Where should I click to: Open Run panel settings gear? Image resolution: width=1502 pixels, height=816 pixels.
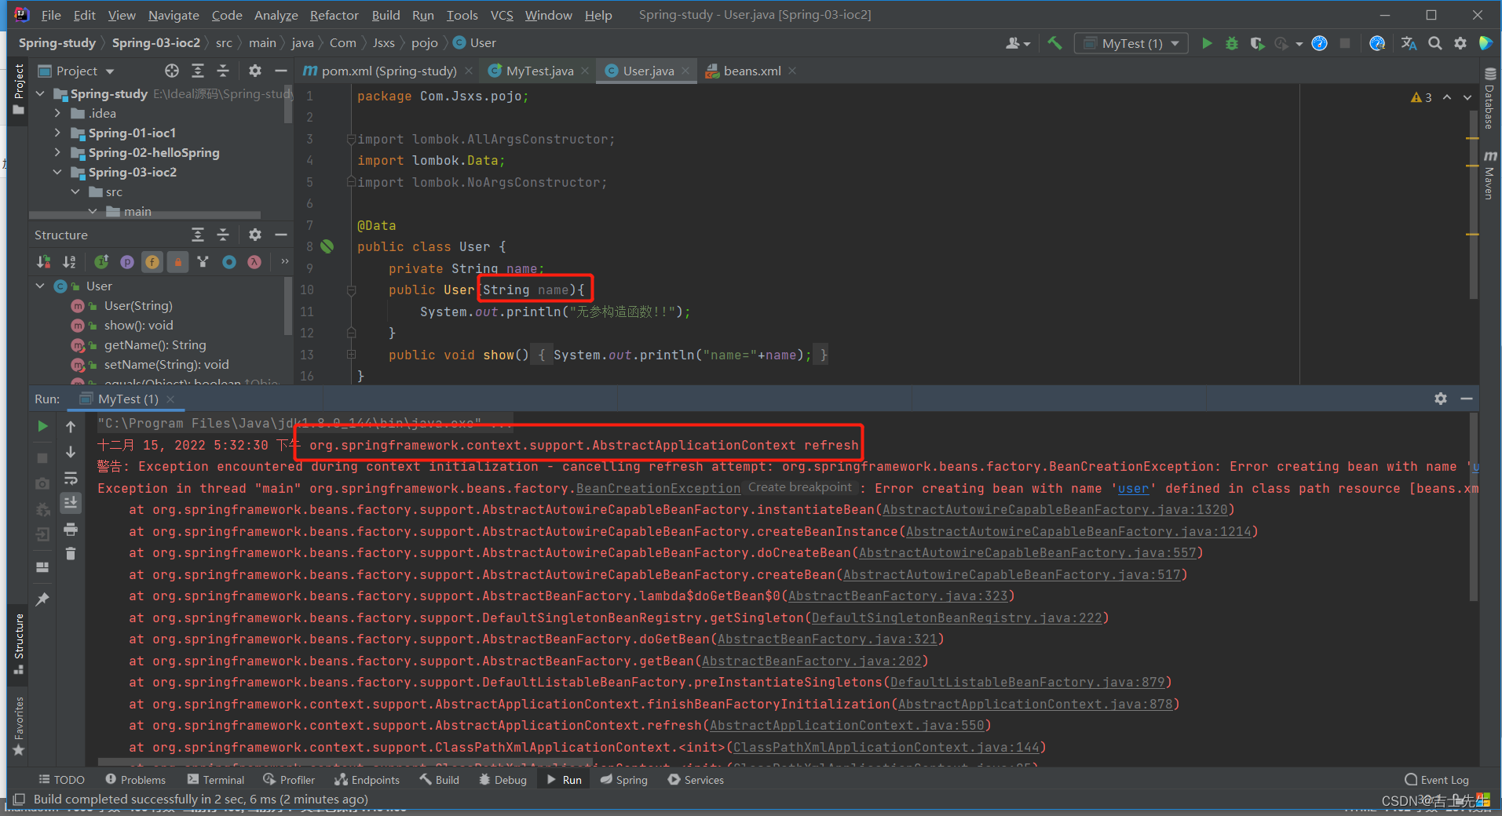(1441, 399)
